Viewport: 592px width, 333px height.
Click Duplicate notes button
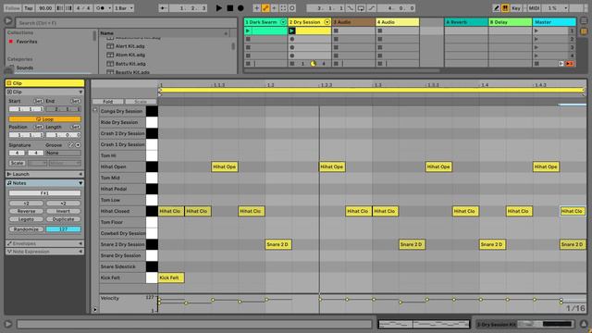[63, 219]
